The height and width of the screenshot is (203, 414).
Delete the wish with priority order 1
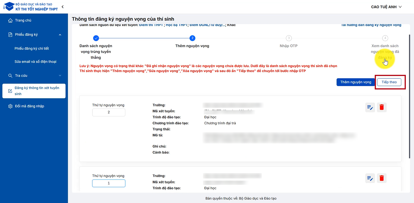point(382,178)
